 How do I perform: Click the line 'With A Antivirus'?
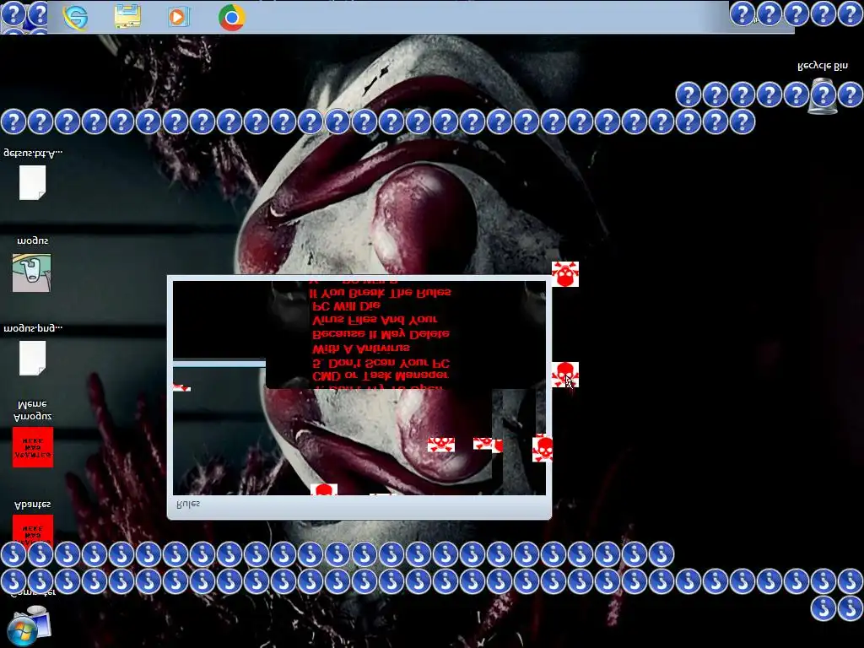[361, 348]
